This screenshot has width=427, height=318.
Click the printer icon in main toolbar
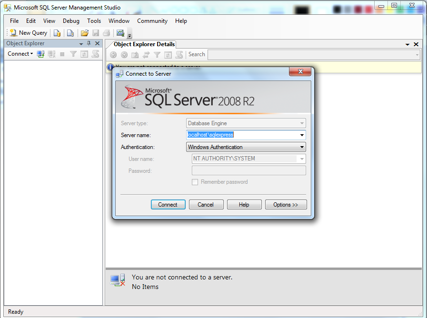(107, 33)
